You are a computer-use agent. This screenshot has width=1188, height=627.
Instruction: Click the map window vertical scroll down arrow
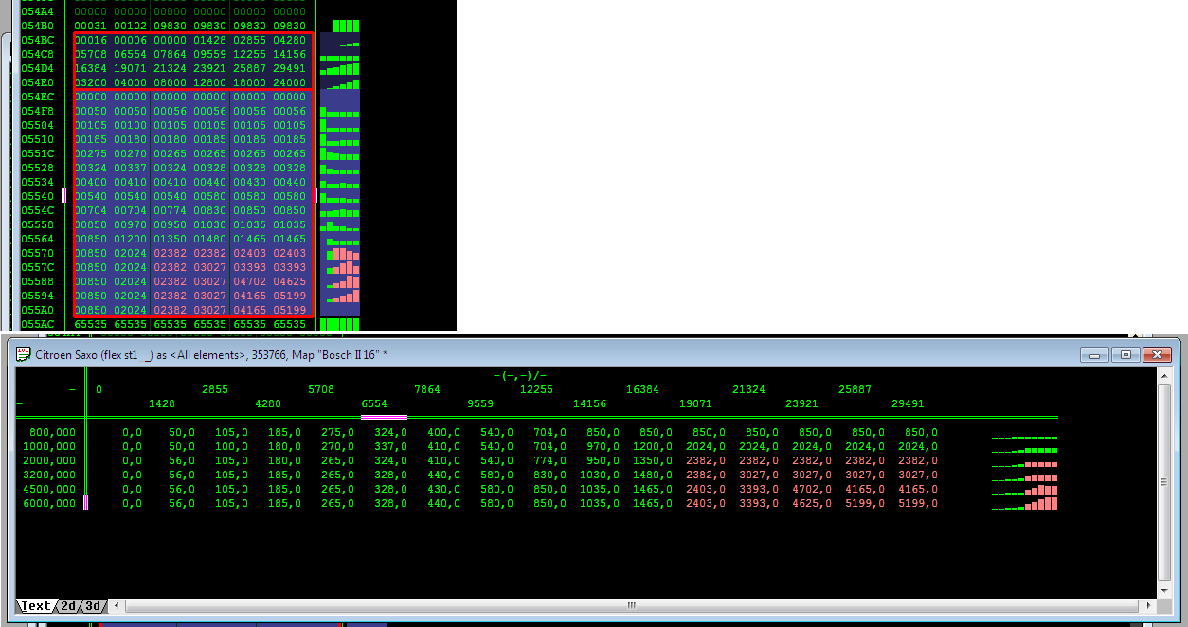click(1164, 590)
